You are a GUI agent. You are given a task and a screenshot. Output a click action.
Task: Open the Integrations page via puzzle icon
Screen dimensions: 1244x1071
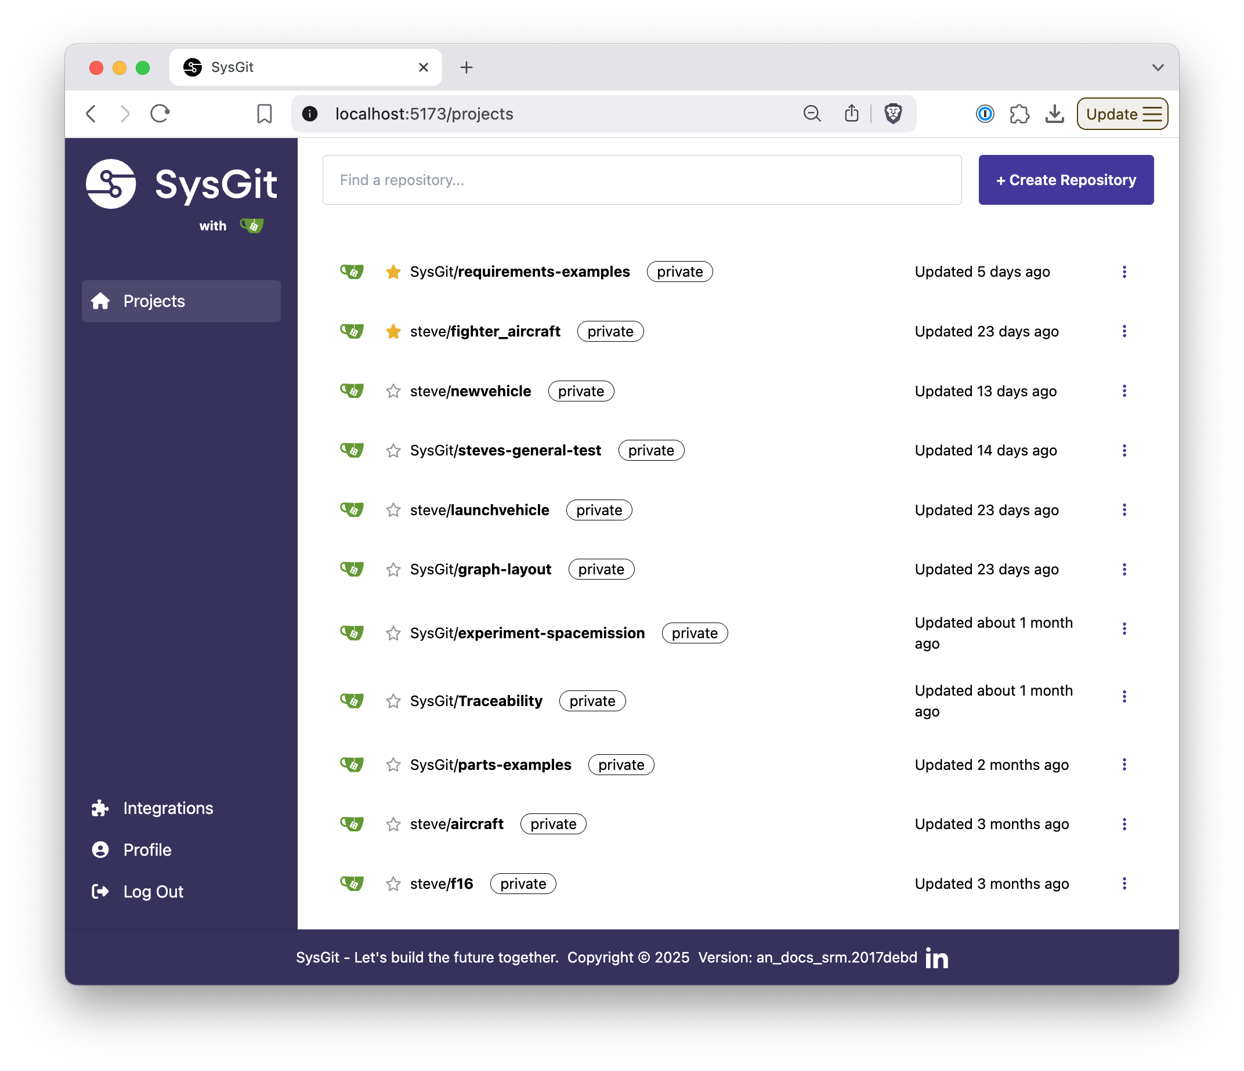point(100,808)
